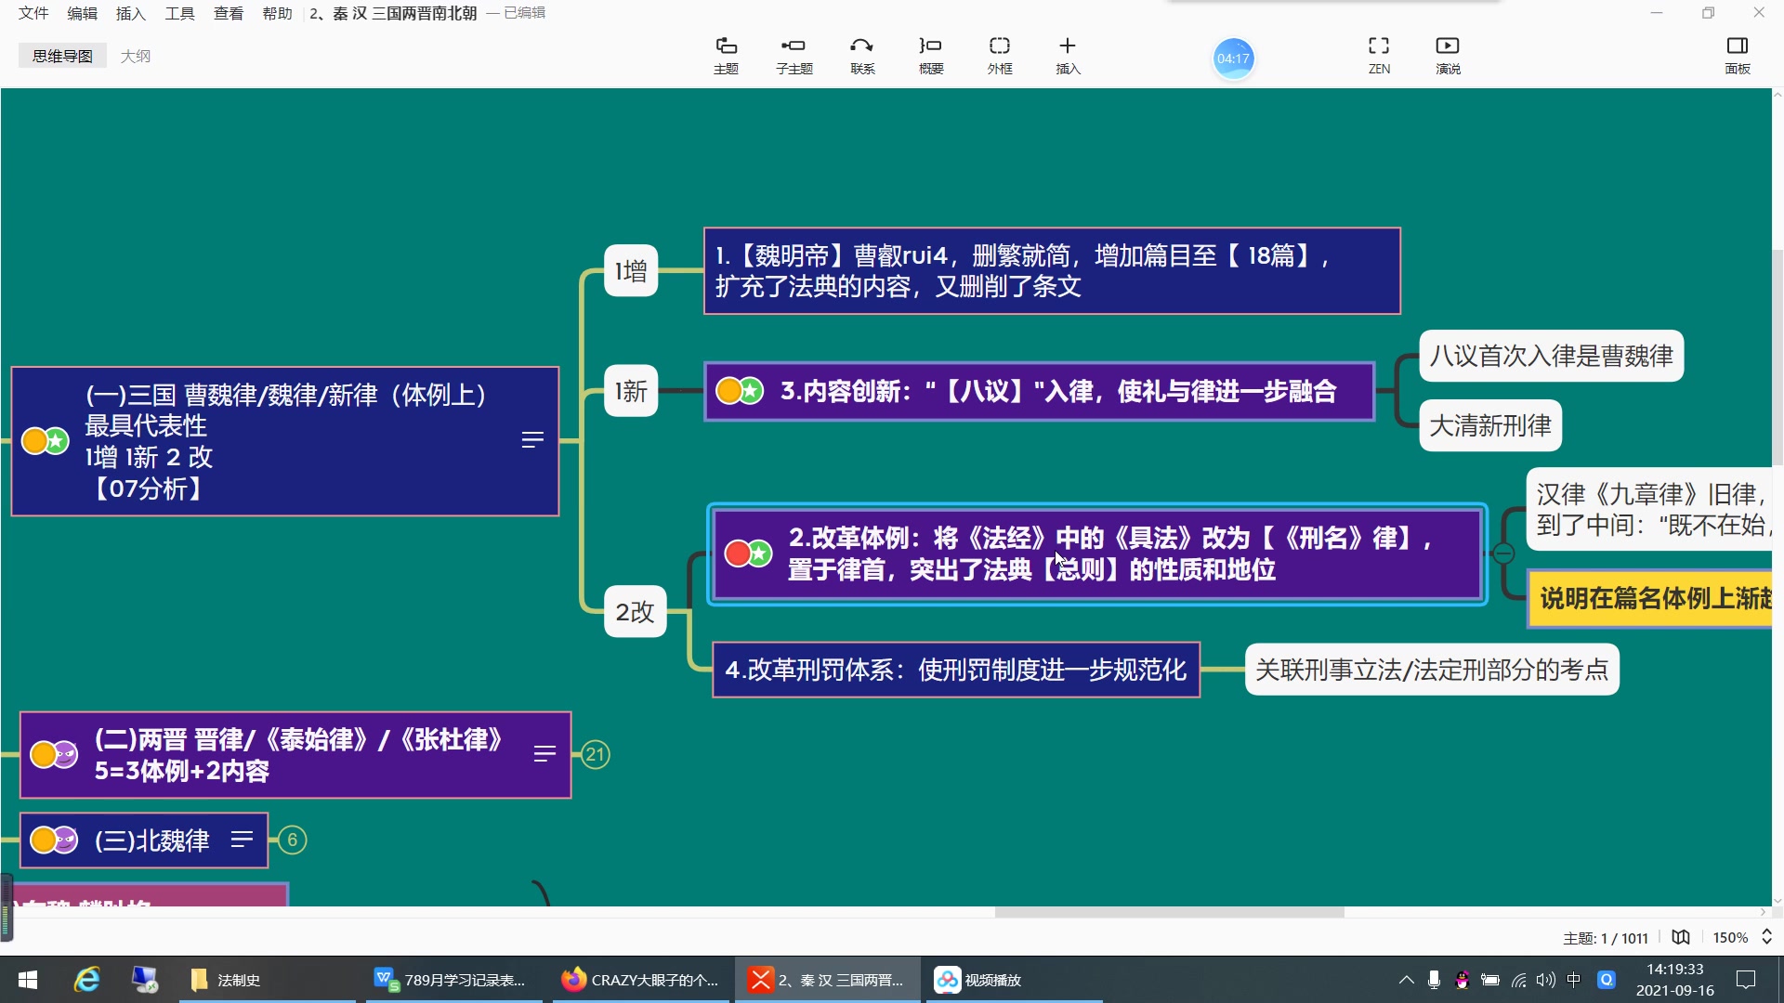Switch to Firefox CRAZY大眼子 taskbar window
The image size is (1784, 1003).
click(x=641, y=980)
